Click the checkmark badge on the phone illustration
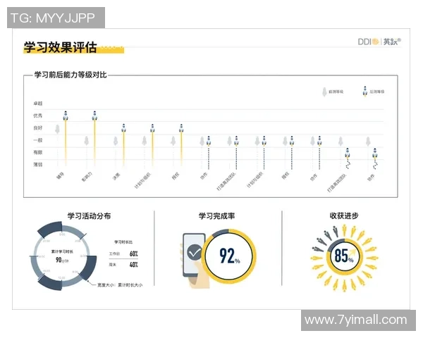 pos(195,252)
